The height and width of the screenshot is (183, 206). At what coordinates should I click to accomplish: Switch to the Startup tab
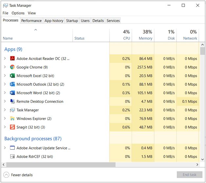[x=72, y=21]
